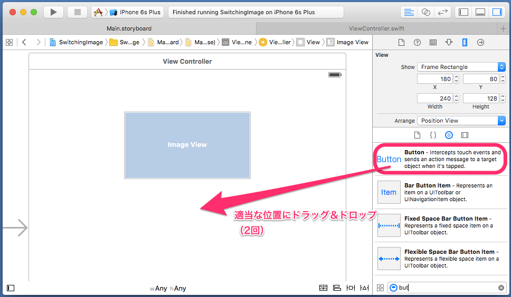Image resolution: width=511 pixels, height=297 pixels.
Task: Toggle library icon grid view
Action: [x=380, y=288]
